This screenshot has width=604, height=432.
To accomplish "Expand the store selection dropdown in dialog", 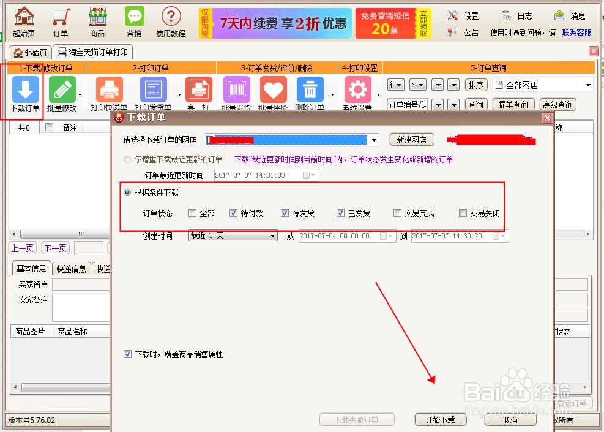I will click(x=374, y=140).
